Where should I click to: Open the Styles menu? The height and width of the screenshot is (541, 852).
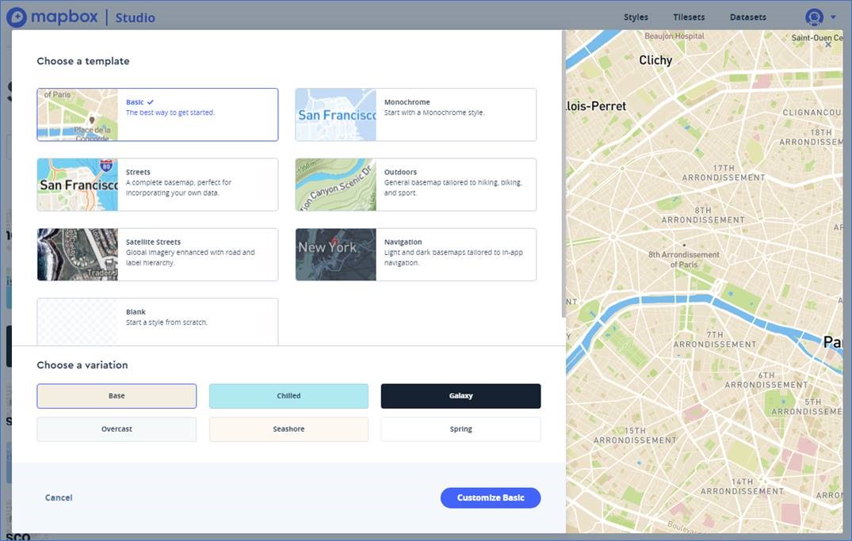click(636, 17)
